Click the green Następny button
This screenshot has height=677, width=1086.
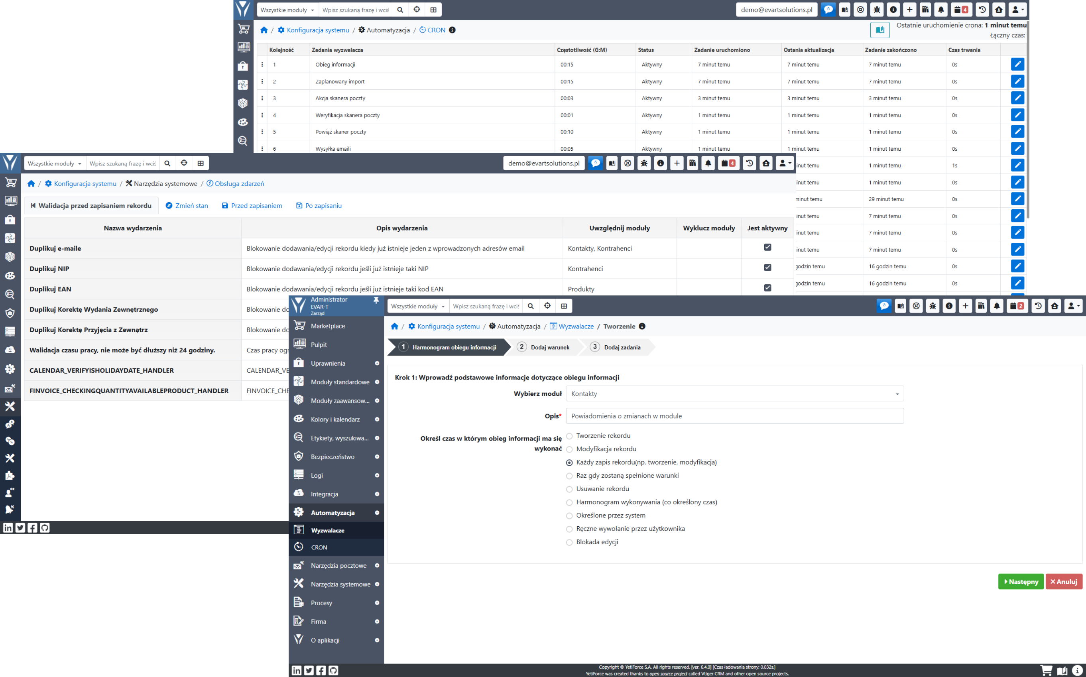click(1020, 582)
